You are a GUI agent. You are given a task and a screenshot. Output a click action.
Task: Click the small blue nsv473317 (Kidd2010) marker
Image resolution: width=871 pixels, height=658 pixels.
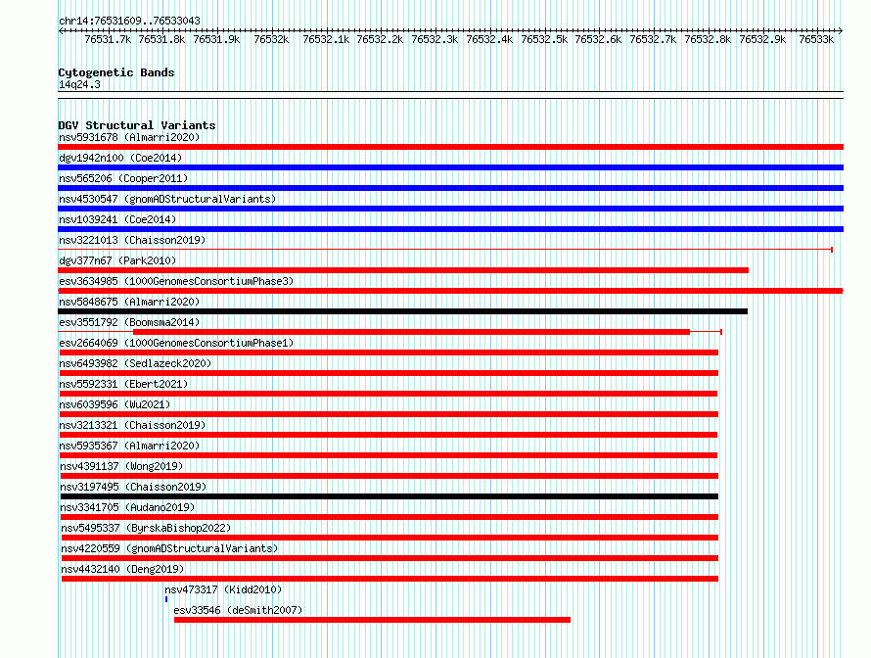pos(166,599)
